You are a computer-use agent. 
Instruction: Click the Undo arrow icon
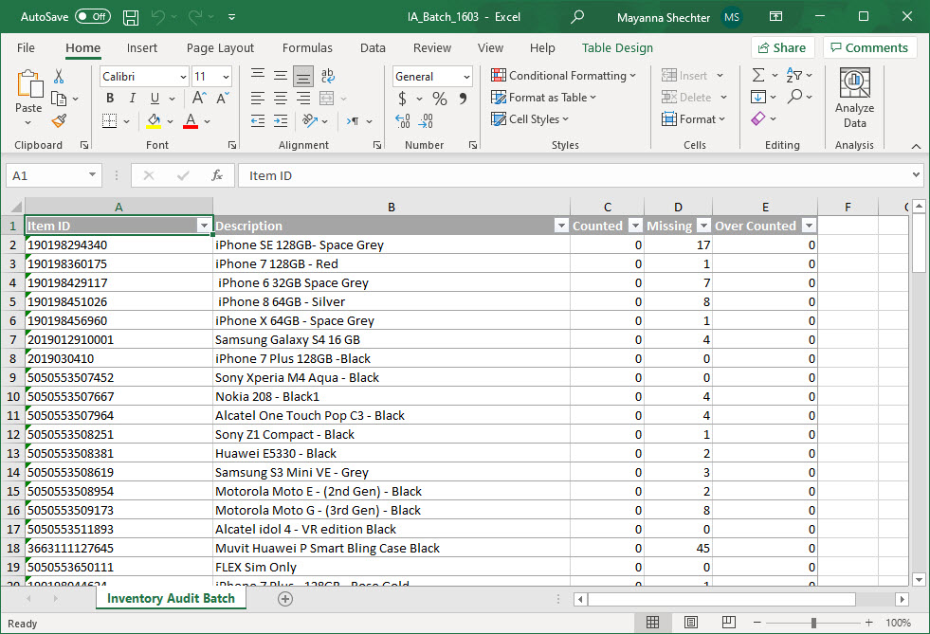[x=157, y=17]
